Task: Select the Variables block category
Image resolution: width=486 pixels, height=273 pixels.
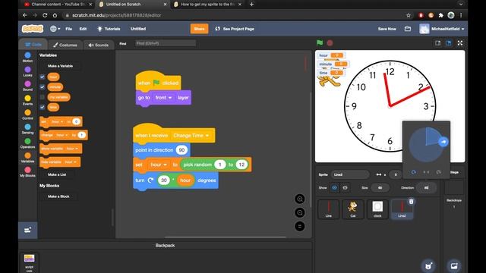Action: 27,158
